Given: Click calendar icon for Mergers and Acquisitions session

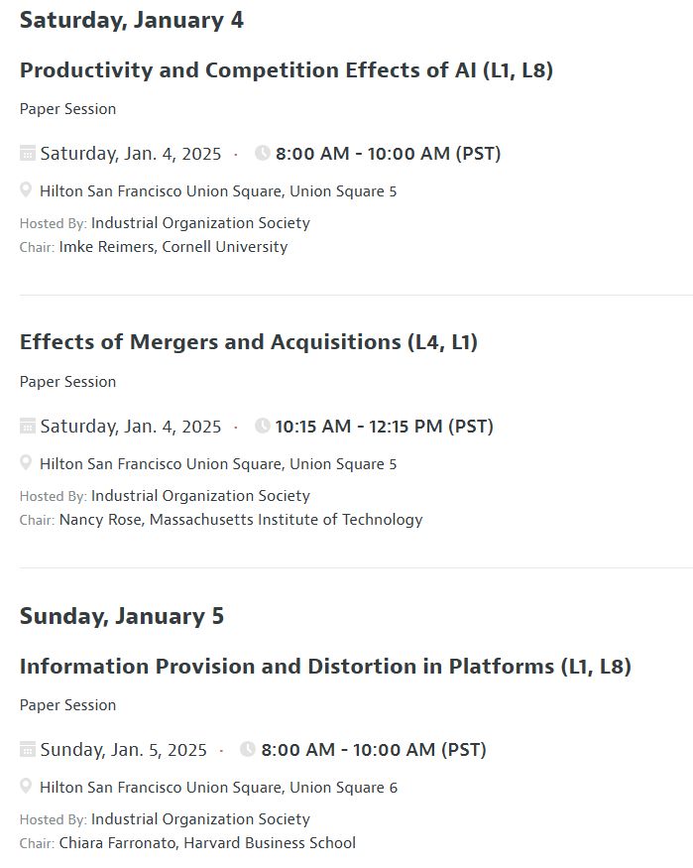Looking at the screenshot, I should point(27,426).
